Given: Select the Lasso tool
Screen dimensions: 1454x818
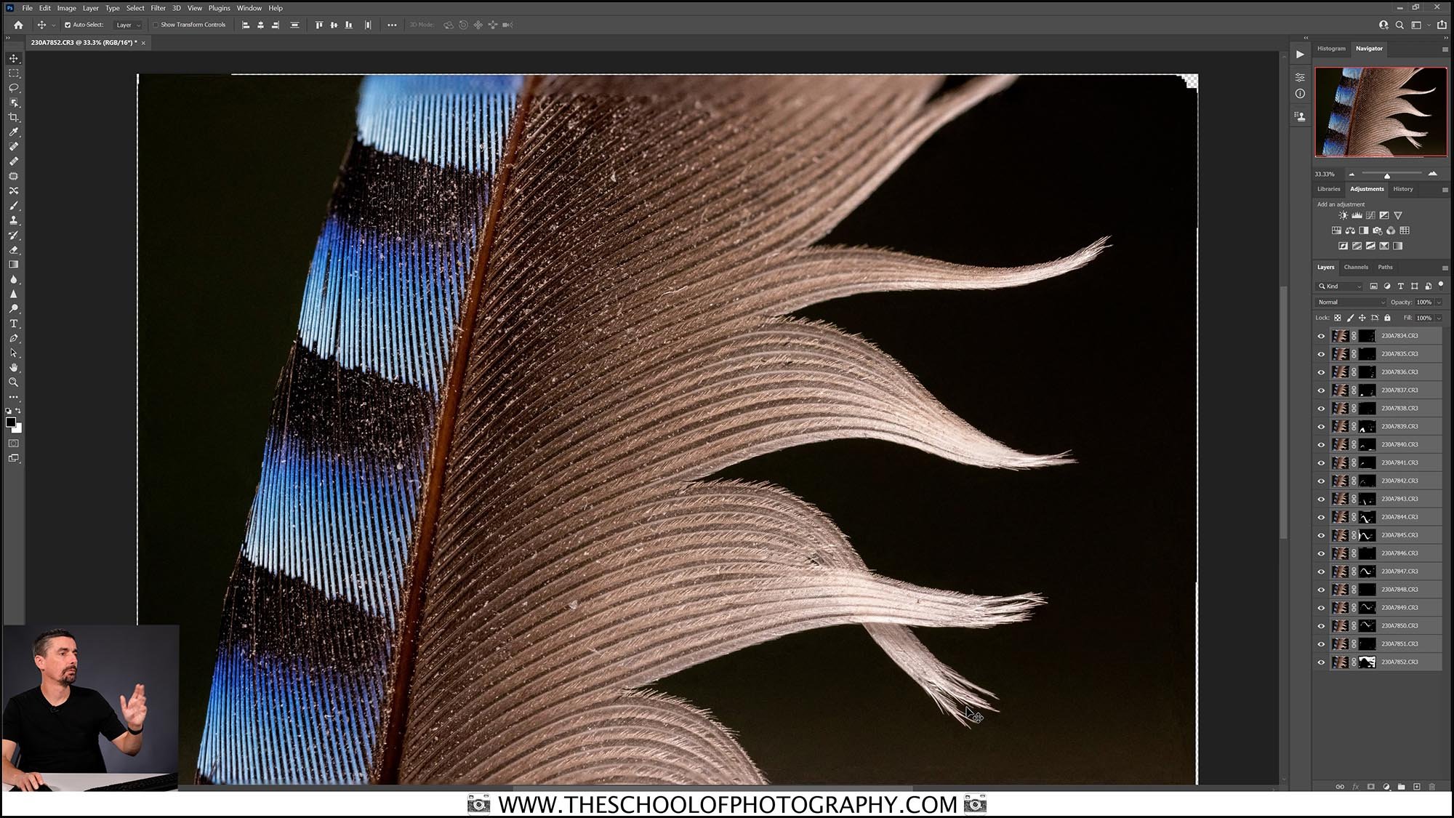Looking at the screenshot, I should [x=13, y=87].
